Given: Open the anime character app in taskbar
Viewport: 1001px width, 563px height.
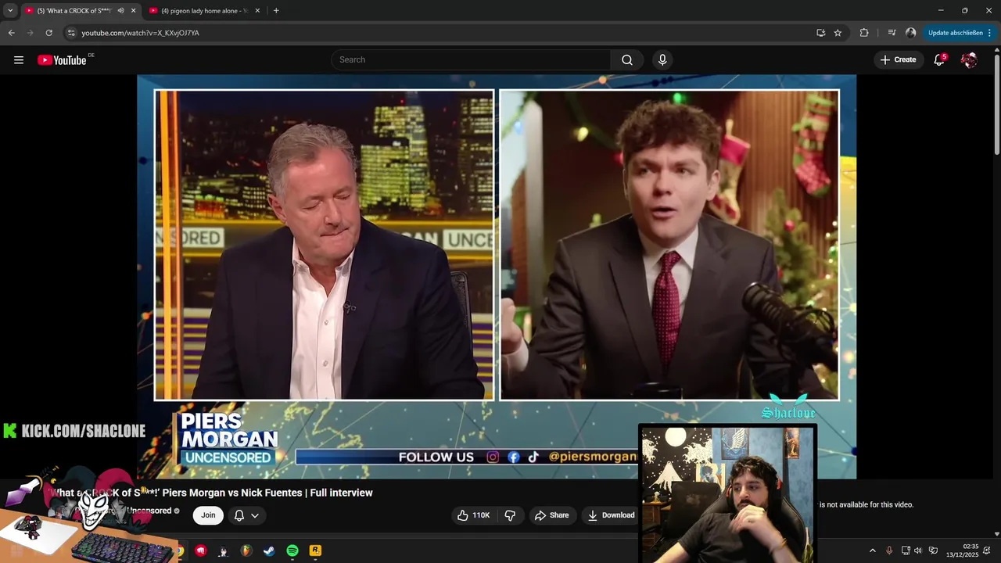Looking at the screenshot, I should [224, 550].
